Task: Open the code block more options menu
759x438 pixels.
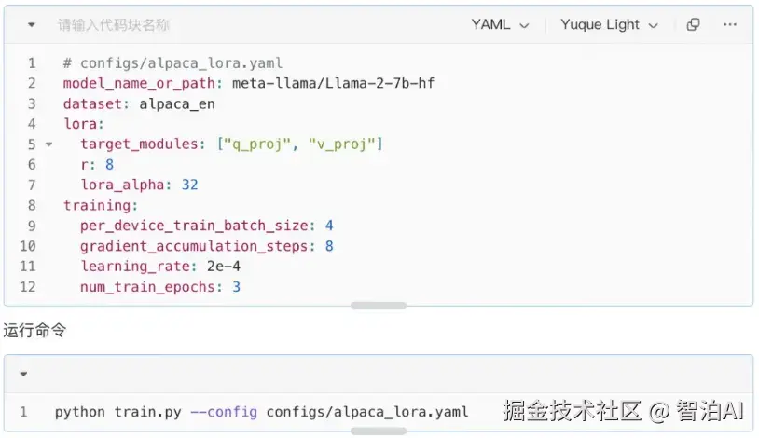Action: coord(729,24)
